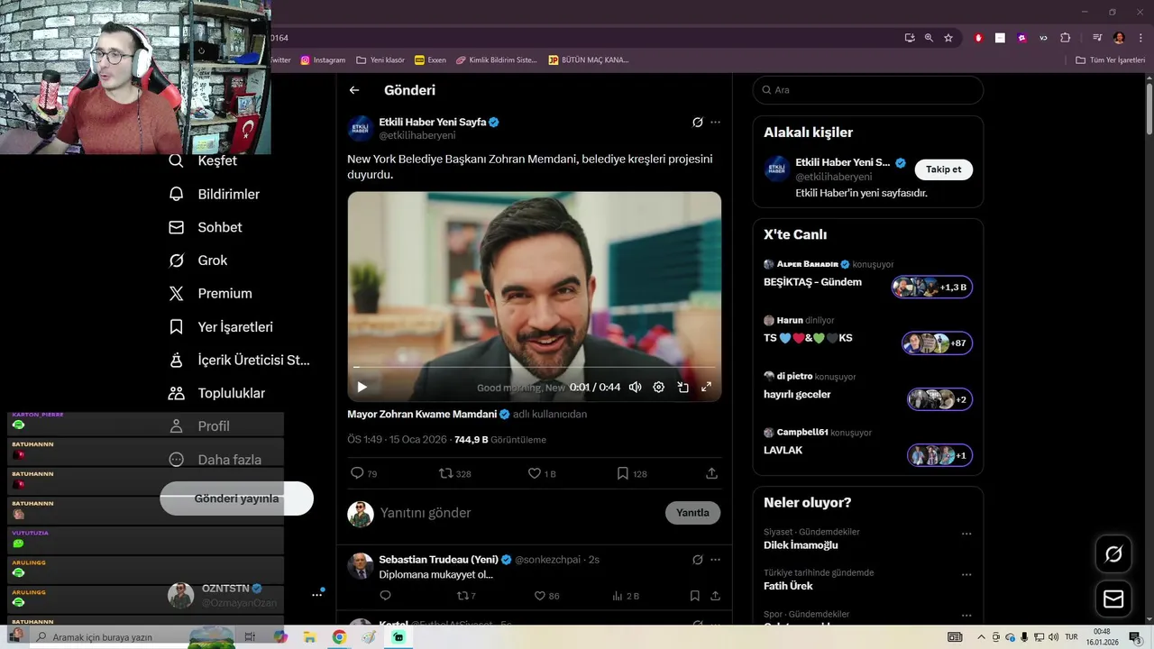The image size is (1154, 649).
Task: Open Chrome media control icon
Action: (1097, 38)
